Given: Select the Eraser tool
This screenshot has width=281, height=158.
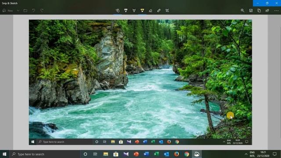Looking at the screenshot, I should coord(151,11).
